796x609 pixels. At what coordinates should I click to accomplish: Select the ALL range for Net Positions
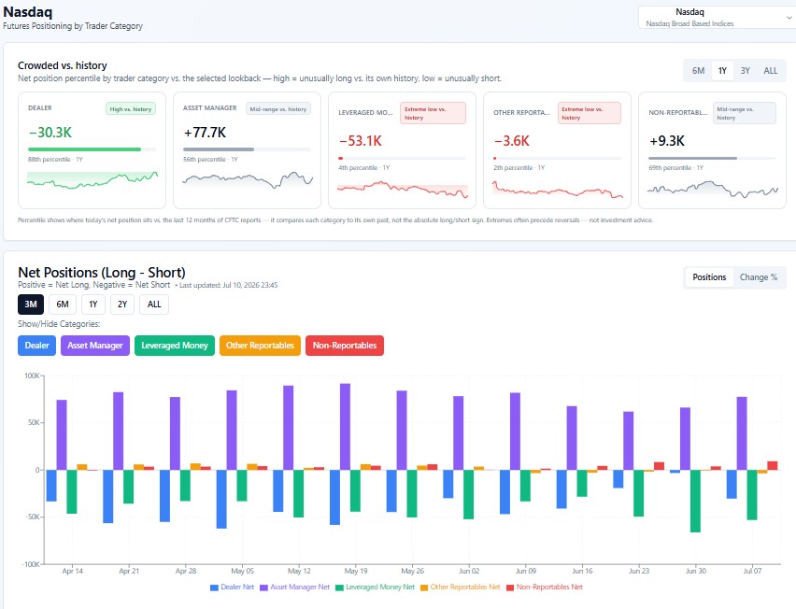coord(154,304)
